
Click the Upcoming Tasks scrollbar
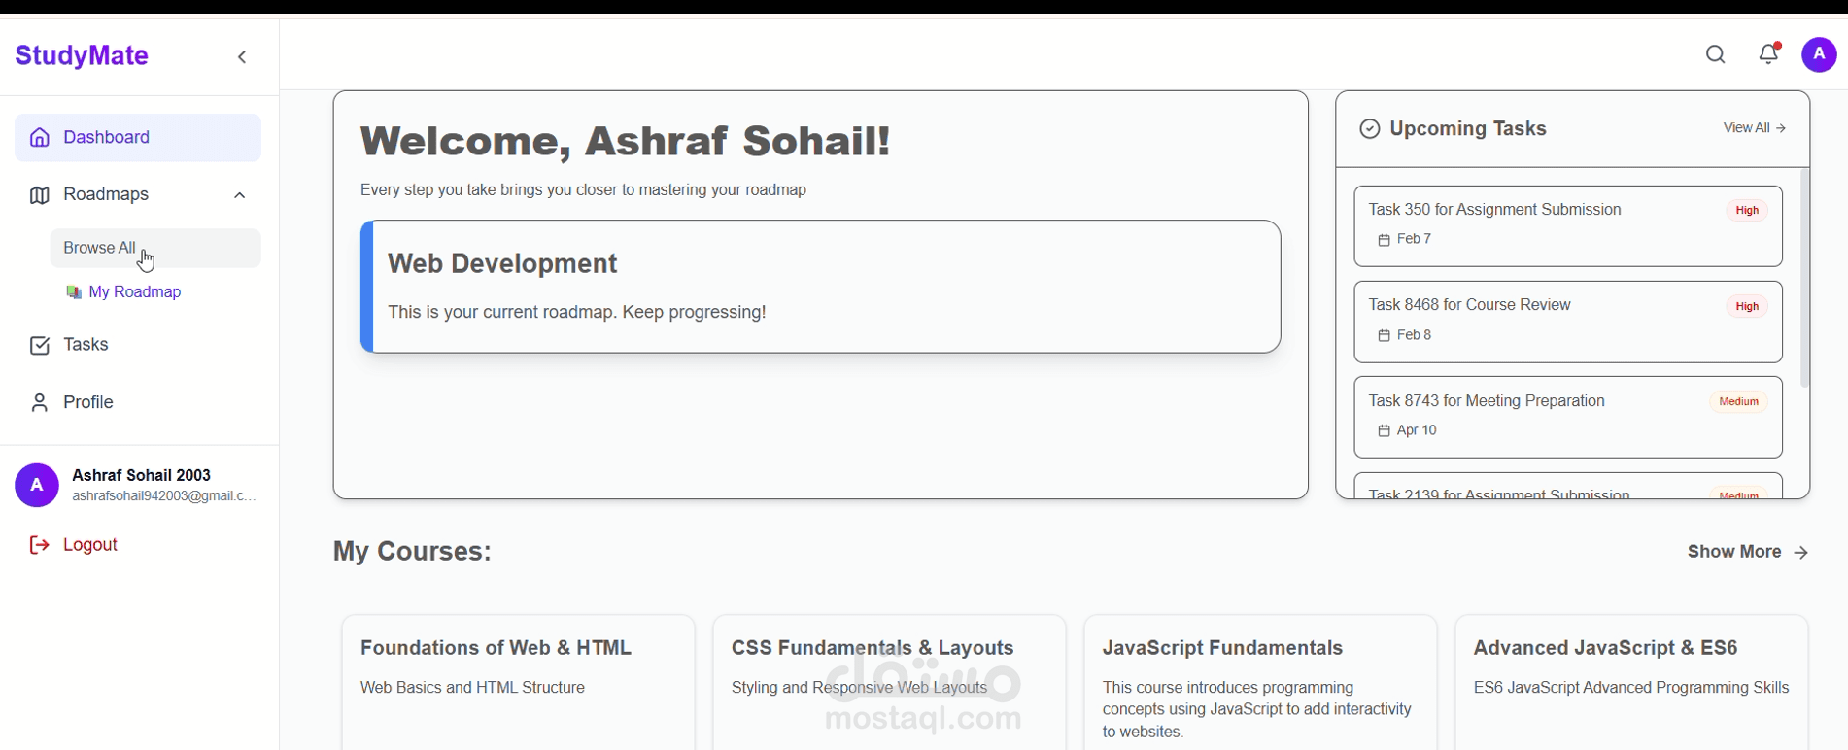point(1805,279)
